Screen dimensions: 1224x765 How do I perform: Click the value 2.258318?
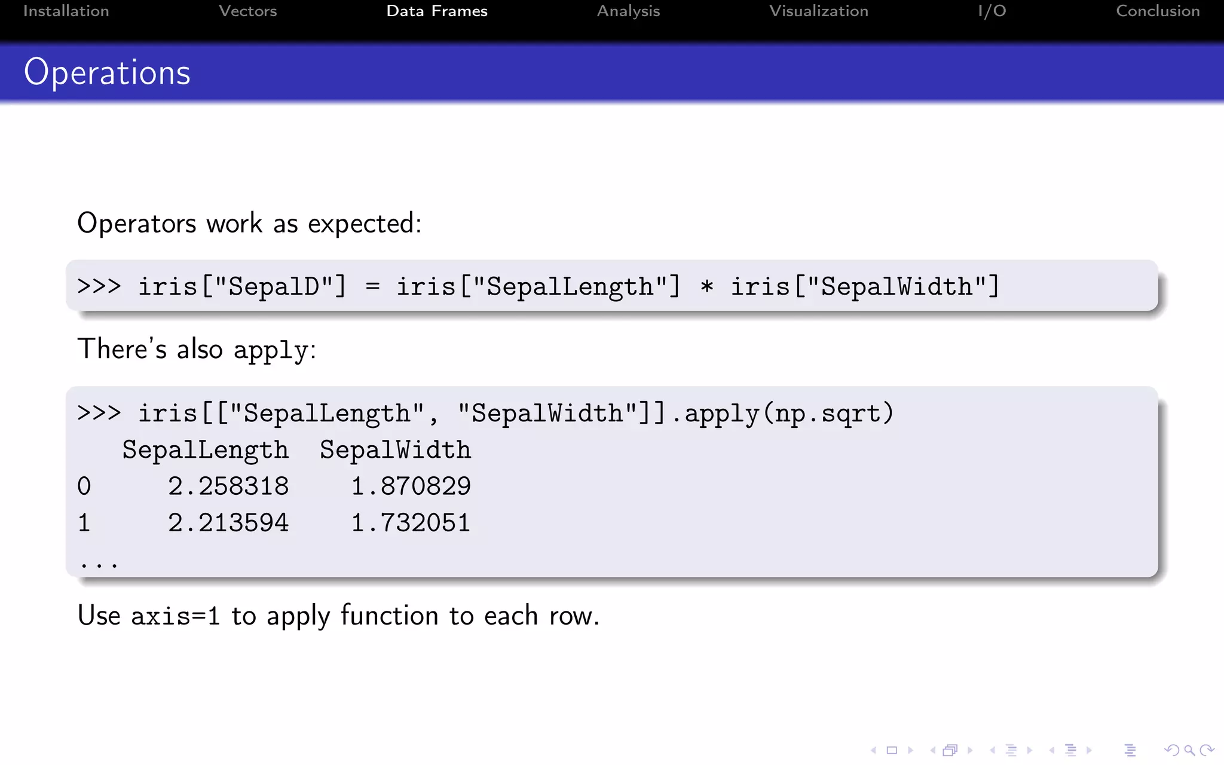pyautogui.click(x=228, y=486)
